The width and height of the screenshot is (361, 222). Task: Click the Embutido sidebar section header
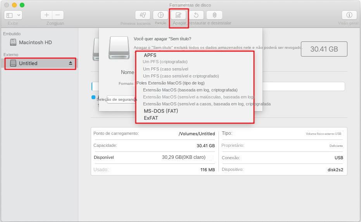tap(12, 34)
